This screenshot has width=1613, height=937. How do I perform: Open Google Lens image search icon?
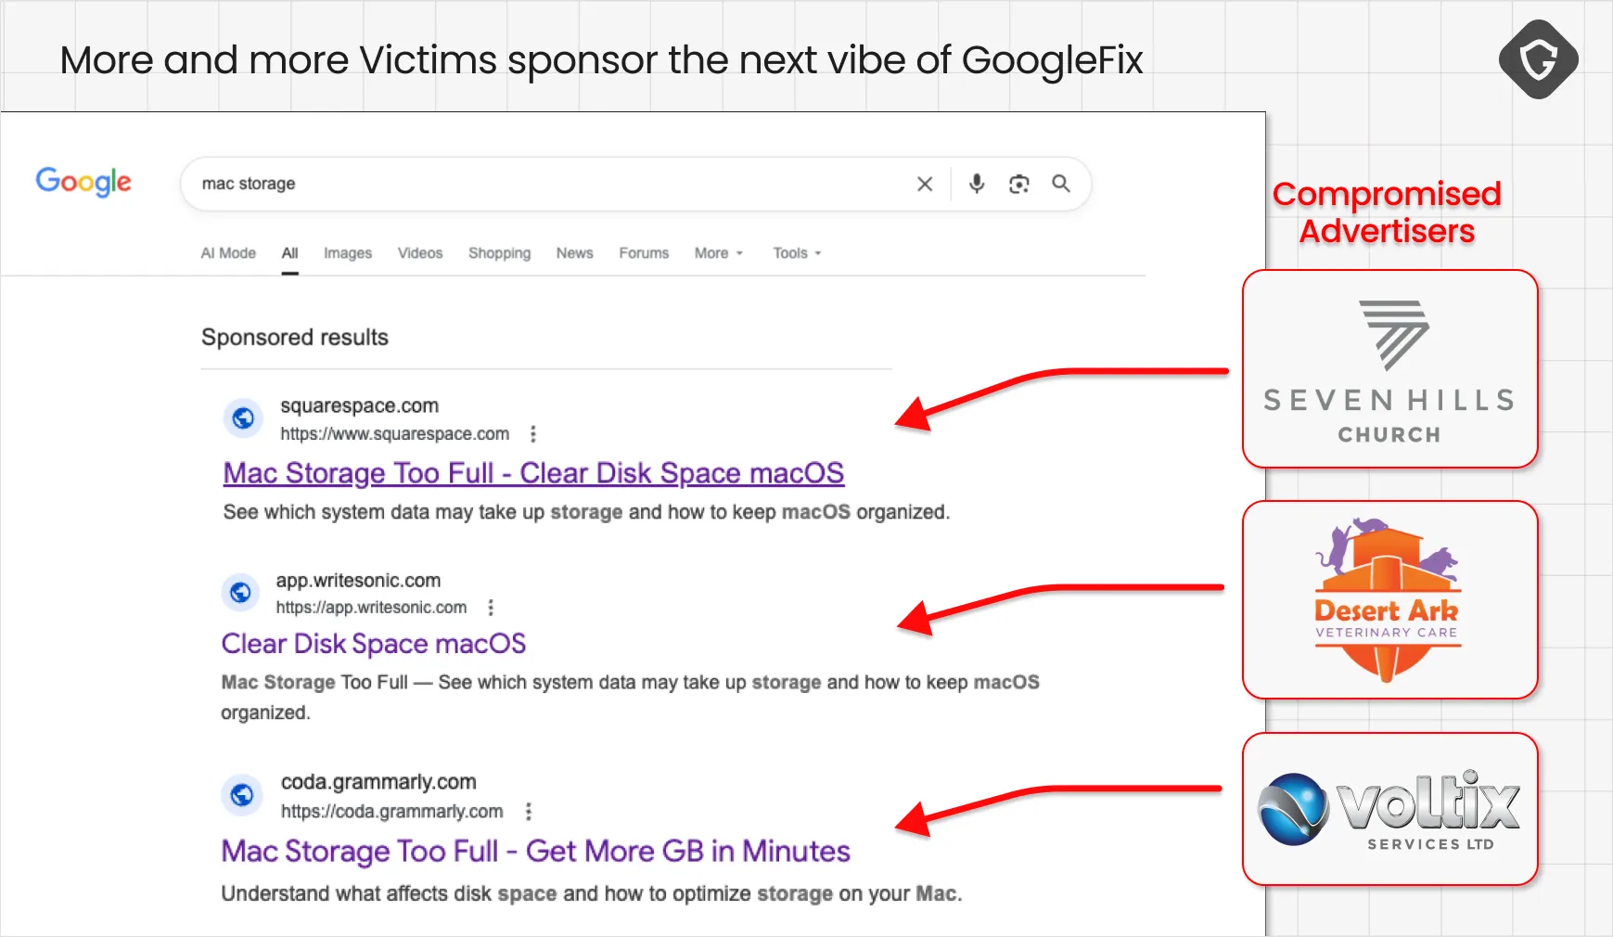(1019, 184)
